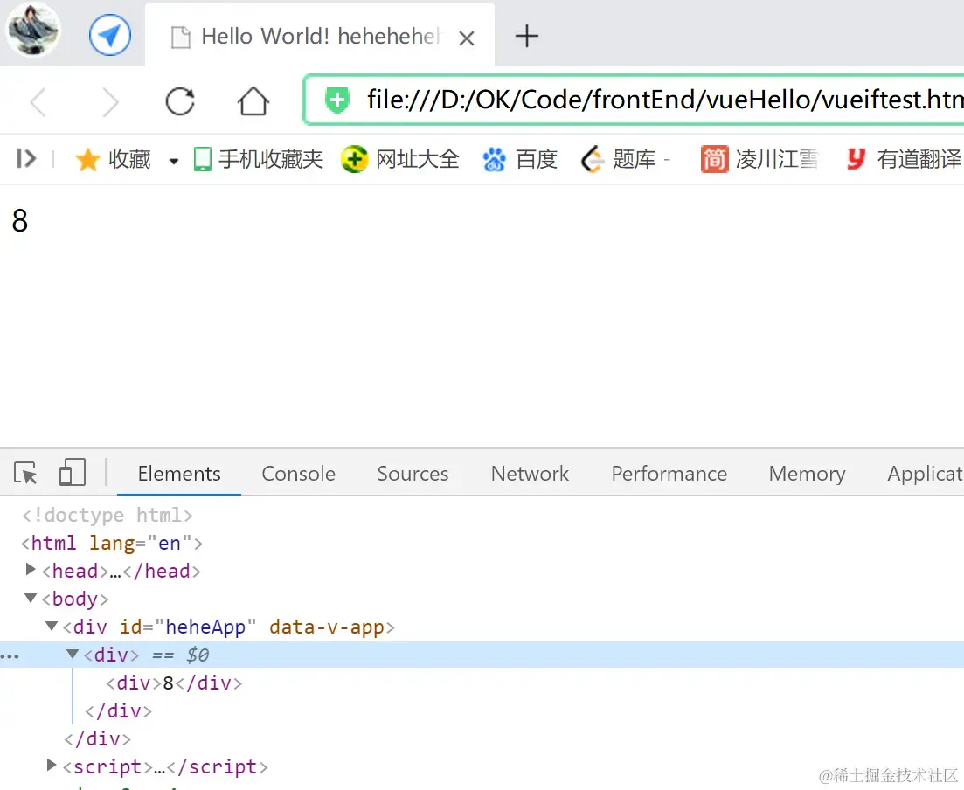The width and height of the screenshot is (964, 790).
Task: Switch to the Console tab
Action: tap(298, 474)
